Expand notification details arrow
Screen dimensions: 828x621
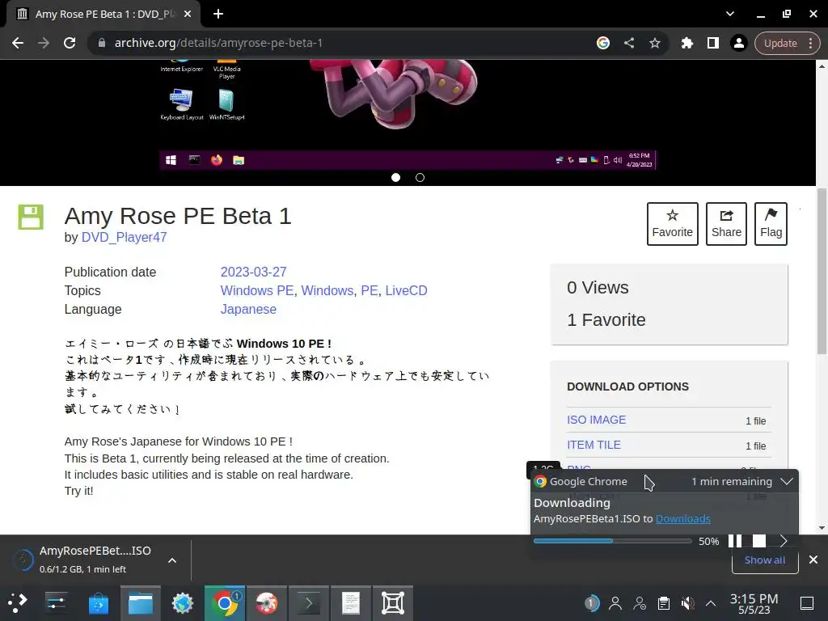click(784, 541)
